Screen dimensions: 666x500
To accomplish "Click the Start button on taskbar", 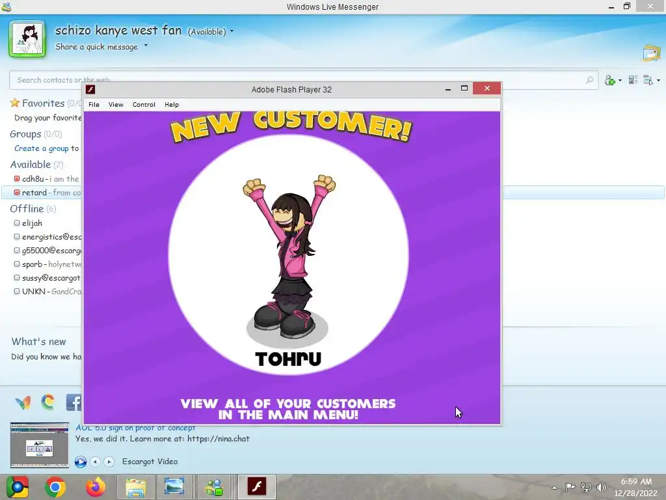I will [x=17, y=487].
